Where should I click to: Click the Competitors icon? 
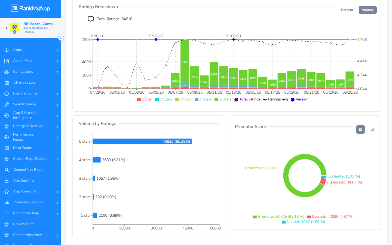click(x=7, y=72)
